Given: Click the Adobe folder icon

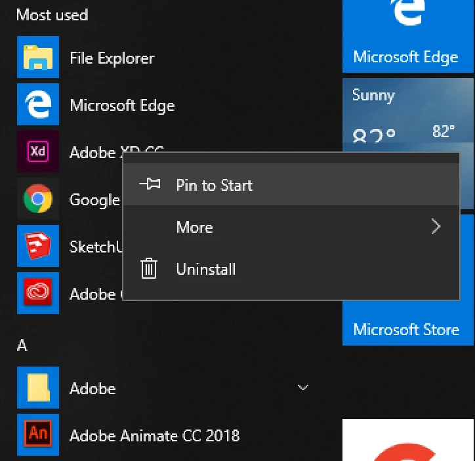Looking at the screenshot, I should (38, 388).
